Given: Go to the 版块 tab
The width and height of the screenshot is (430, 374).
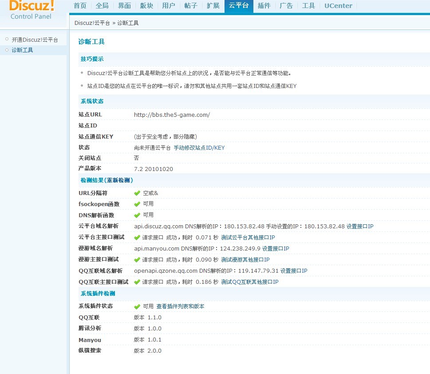Looking at the screenshot, I should [x=146, y=6].
